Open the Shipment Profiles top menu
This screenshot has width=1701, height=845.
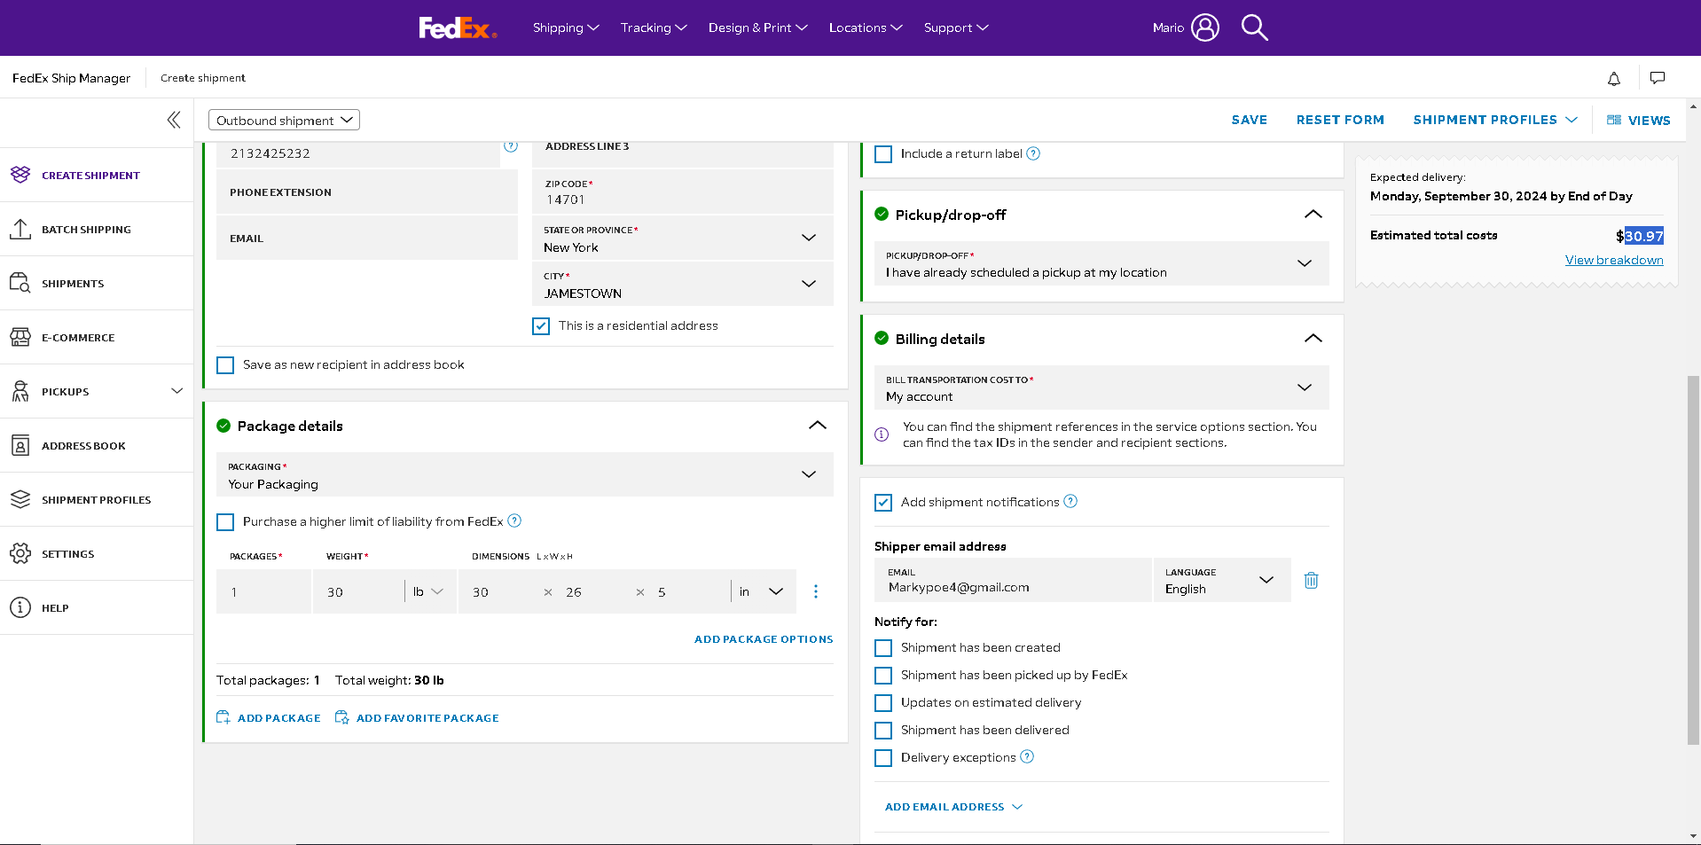1495,120
